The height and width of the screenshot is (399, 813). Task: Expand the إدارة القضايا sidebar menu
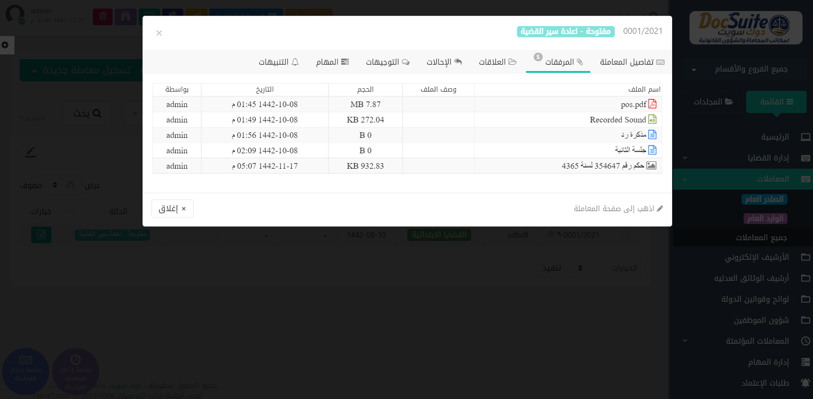click(x=768, y=158)
